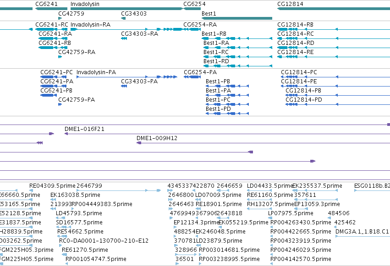Click the LD23879.5prime EST label
The image size is (390, 266).
(x=219, y=241)
